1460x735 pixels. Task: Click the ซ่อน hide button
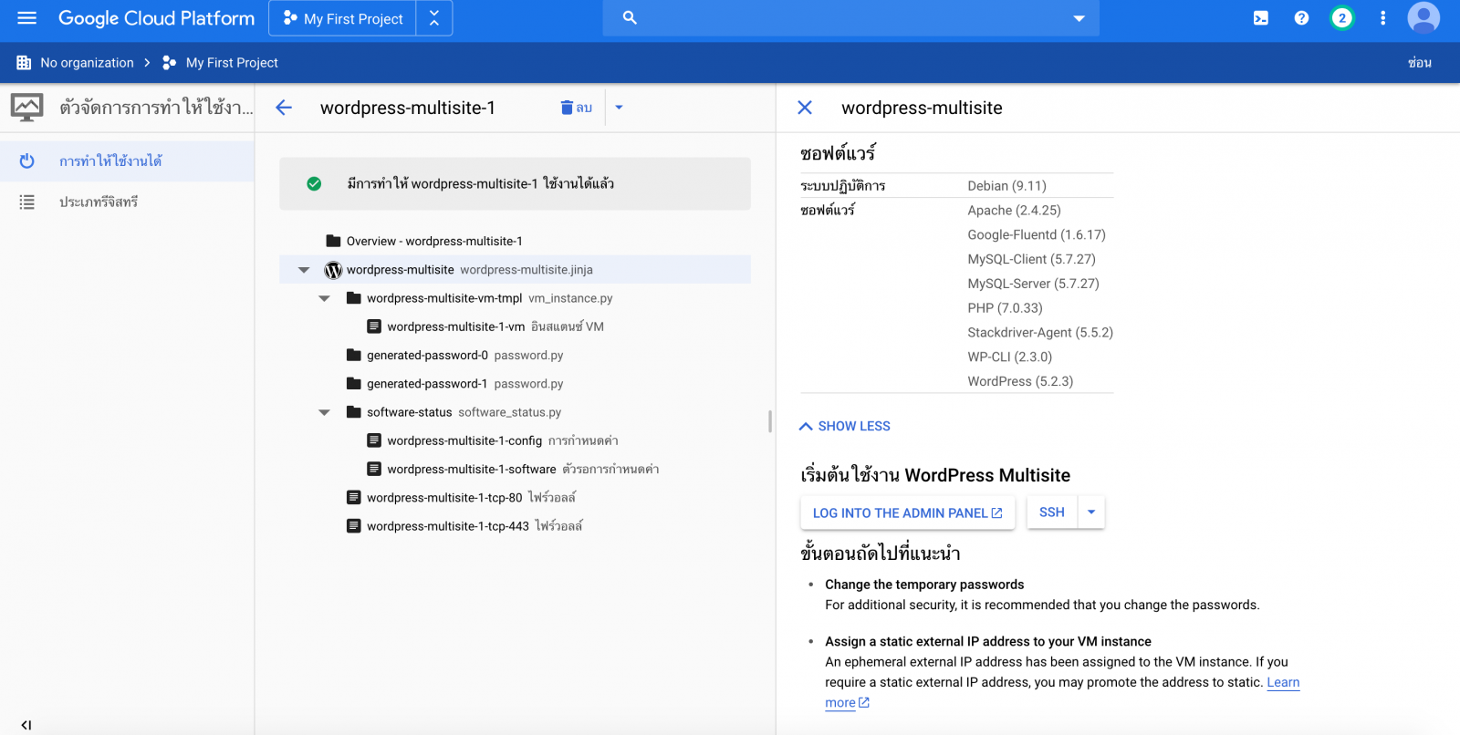coord(1419,63)
